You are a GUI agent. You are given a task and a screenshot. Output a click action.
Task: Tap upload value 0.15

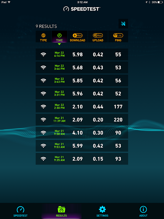point(98,159)
